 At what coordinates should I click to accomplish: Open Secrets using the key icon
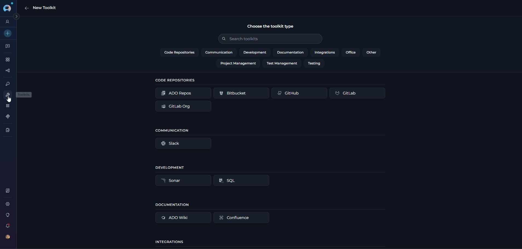tap(7, 84)
